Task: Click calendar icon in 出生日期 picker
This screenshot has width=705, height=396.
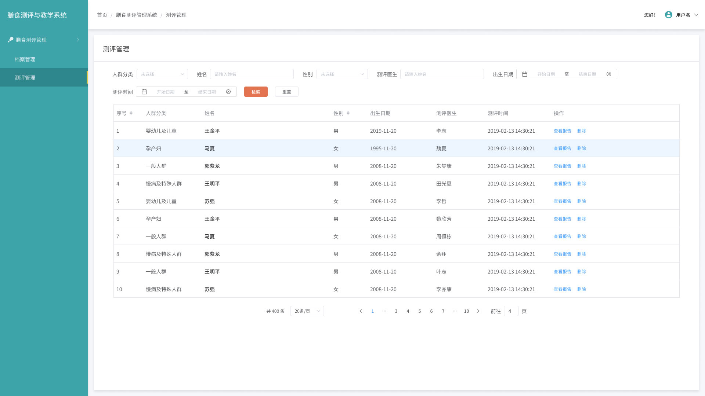Action: coord(525,74)
